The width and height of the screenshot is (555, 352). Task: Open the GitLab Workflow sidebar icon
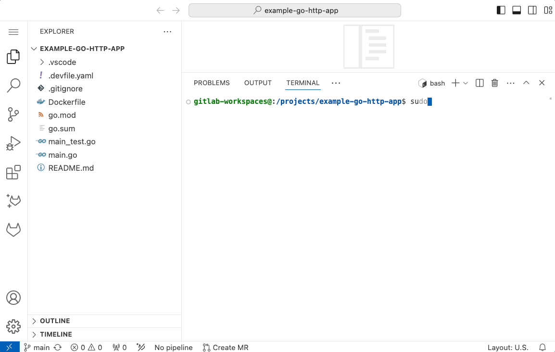(x=13, y=230)
